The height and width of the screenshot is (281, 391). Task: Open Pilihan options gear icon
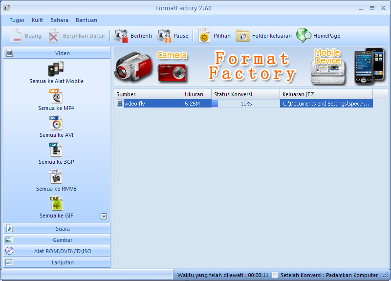coord(204,36)
